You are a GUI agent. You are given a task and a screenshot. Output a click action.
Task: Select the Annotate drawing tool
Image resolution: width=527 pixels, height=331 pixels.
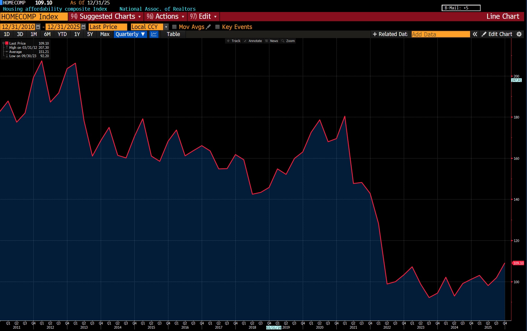tap(253, 41)
